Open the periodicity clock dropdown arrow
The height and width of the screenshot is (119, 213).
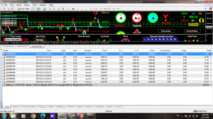coord(40,8)
